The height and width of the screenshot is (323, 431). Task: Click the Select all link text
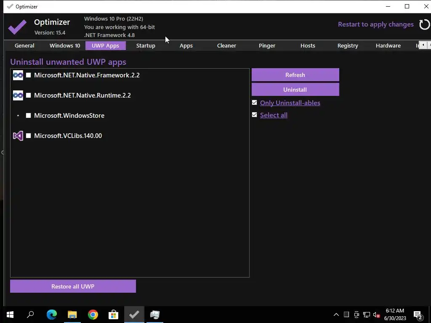[x=274, y=115]
